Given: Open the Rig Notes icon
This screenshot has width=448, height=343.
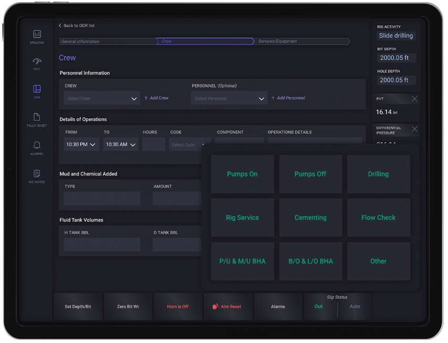Looking at the screenshot, I should [37, 173].
